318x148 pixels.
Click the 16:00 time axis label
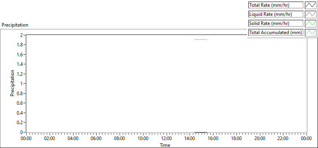[x=213, y=139]
